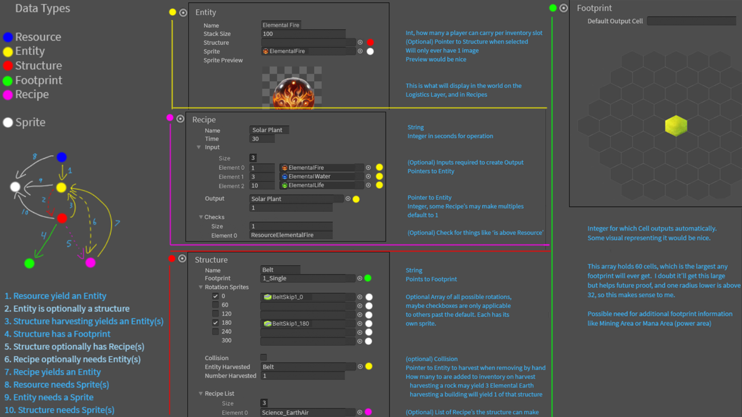Viewport: 742px width, 417px height.
Task: Collapse the Rotation Sprites list
Action: [200, 287]
